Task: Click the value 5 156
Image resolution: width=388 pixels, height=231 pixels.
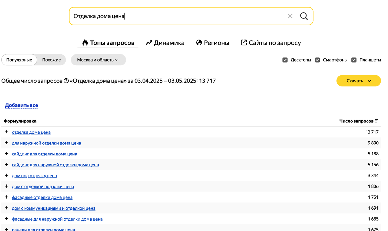Action: 373,165
